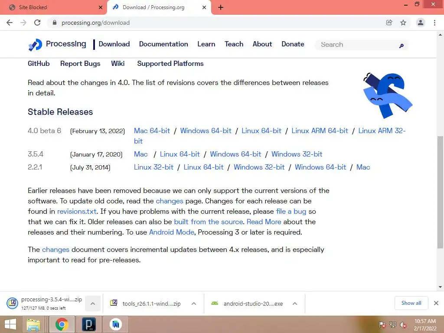Image resolution: width=444 pixels, height=333 pixels.
Task: Download 4.0 beta 6 Linux 64-bit
Action: (x=261, y=131)
